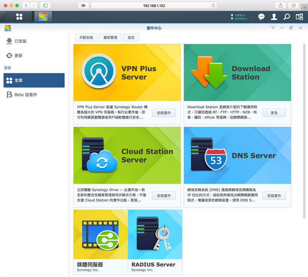Screen dimensions: 308x277
Task: Select the 全部 category
Action: coord(34,80)
